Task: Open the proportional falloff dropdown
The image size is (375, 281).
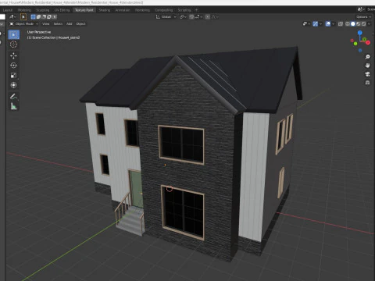Action: tap(215, 17)
